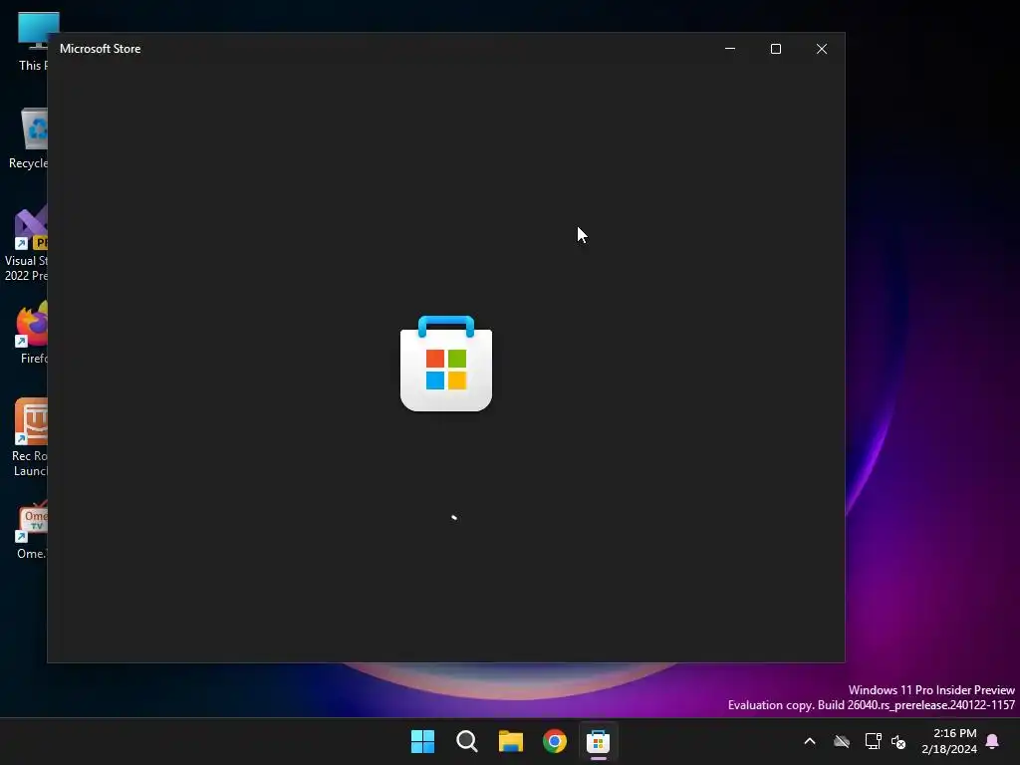1020x765 pixels.
Task: Open the Windows Start menu
Action: [x=422, y=741]
